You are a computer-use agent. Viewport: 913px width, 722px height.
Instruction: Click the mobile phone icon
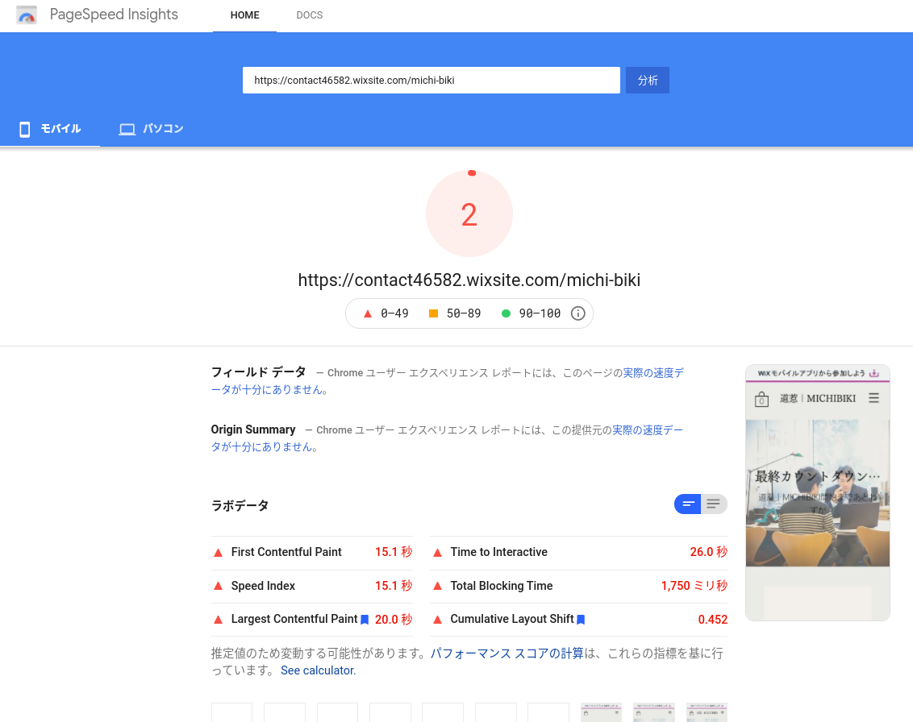(x=24, y=129)
